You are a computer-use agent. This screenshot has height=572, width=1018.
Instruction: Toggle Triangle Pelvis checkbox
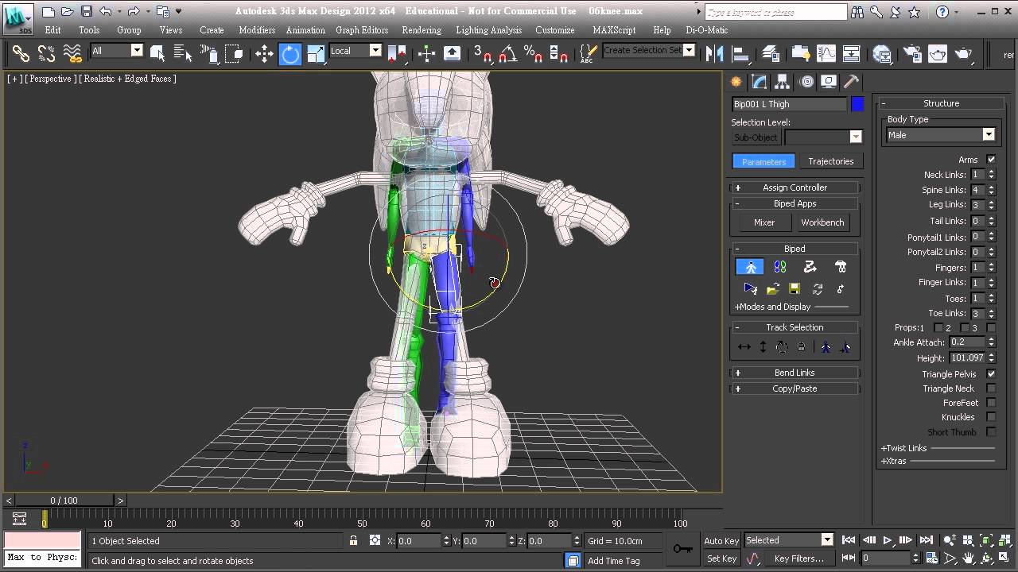pyautogui.click(x=991, y=373)
